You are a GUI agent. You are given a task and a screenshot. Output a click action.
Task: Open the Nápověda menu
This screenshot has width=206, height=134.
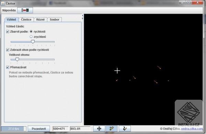point(9,10)
